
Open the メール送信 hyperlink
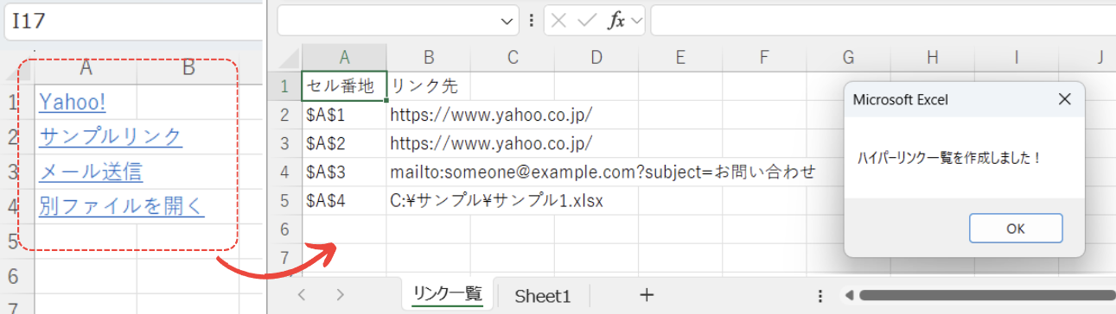[91, 172]
